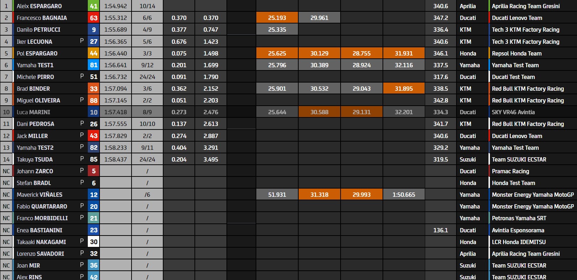Viewport: 577px width, 280px height.
Task: Select Maverick VIÑALES rider name
Action: 39,195
